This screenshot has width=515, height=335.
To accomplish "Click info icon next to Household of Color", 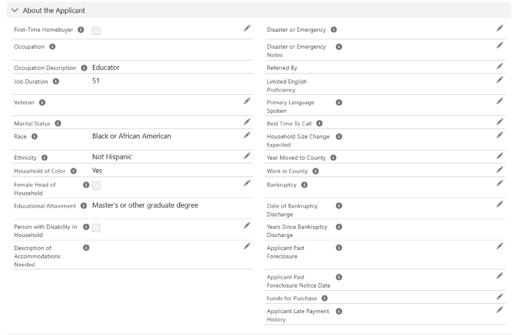I will point(74,171).
